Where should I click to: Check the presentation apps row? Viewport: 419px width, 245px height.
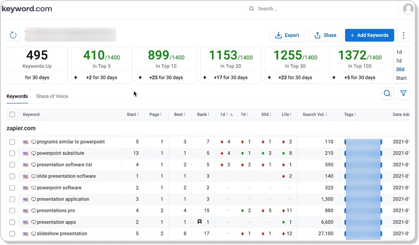(x=12, y=222)
